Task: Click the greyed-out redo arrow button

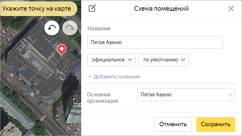Action: click(x=70, y=28)
